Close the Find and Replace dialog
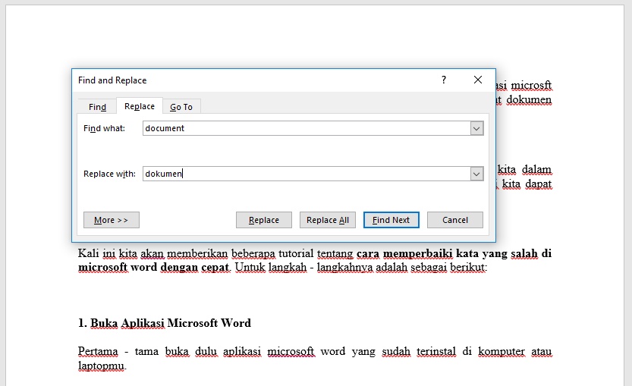 [x=478, y=80]
